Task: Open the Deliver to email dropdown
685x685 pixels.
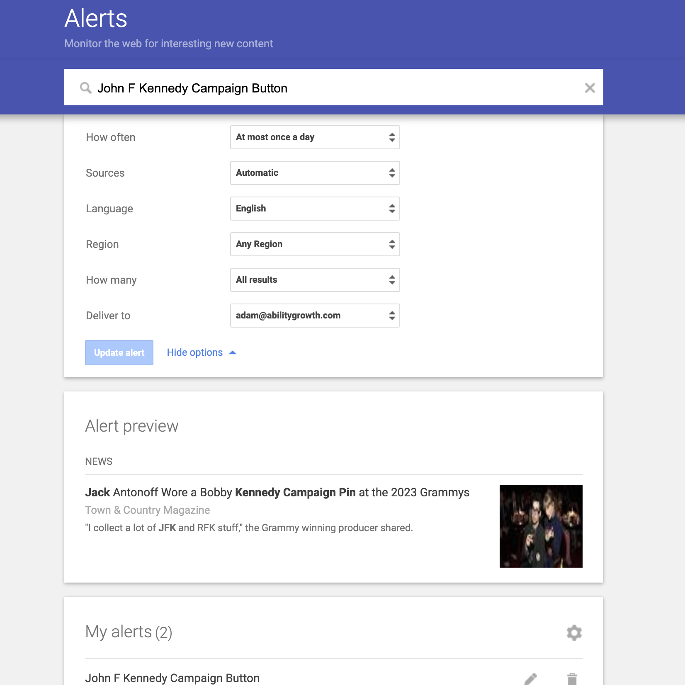Action: 315,316
